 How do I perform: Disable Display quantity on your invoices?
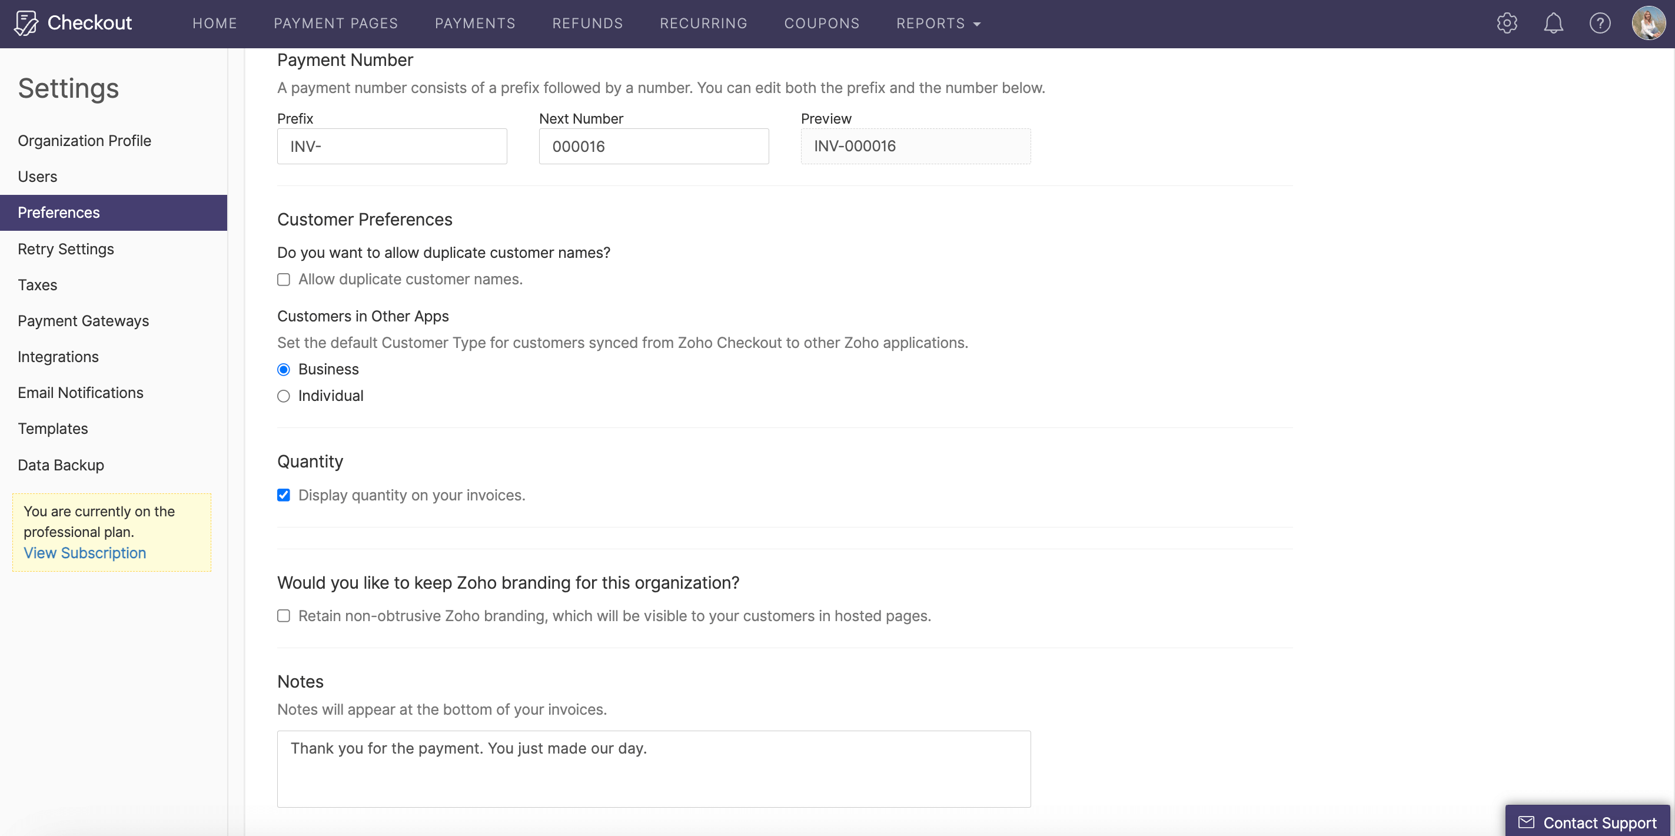(283, 495)
